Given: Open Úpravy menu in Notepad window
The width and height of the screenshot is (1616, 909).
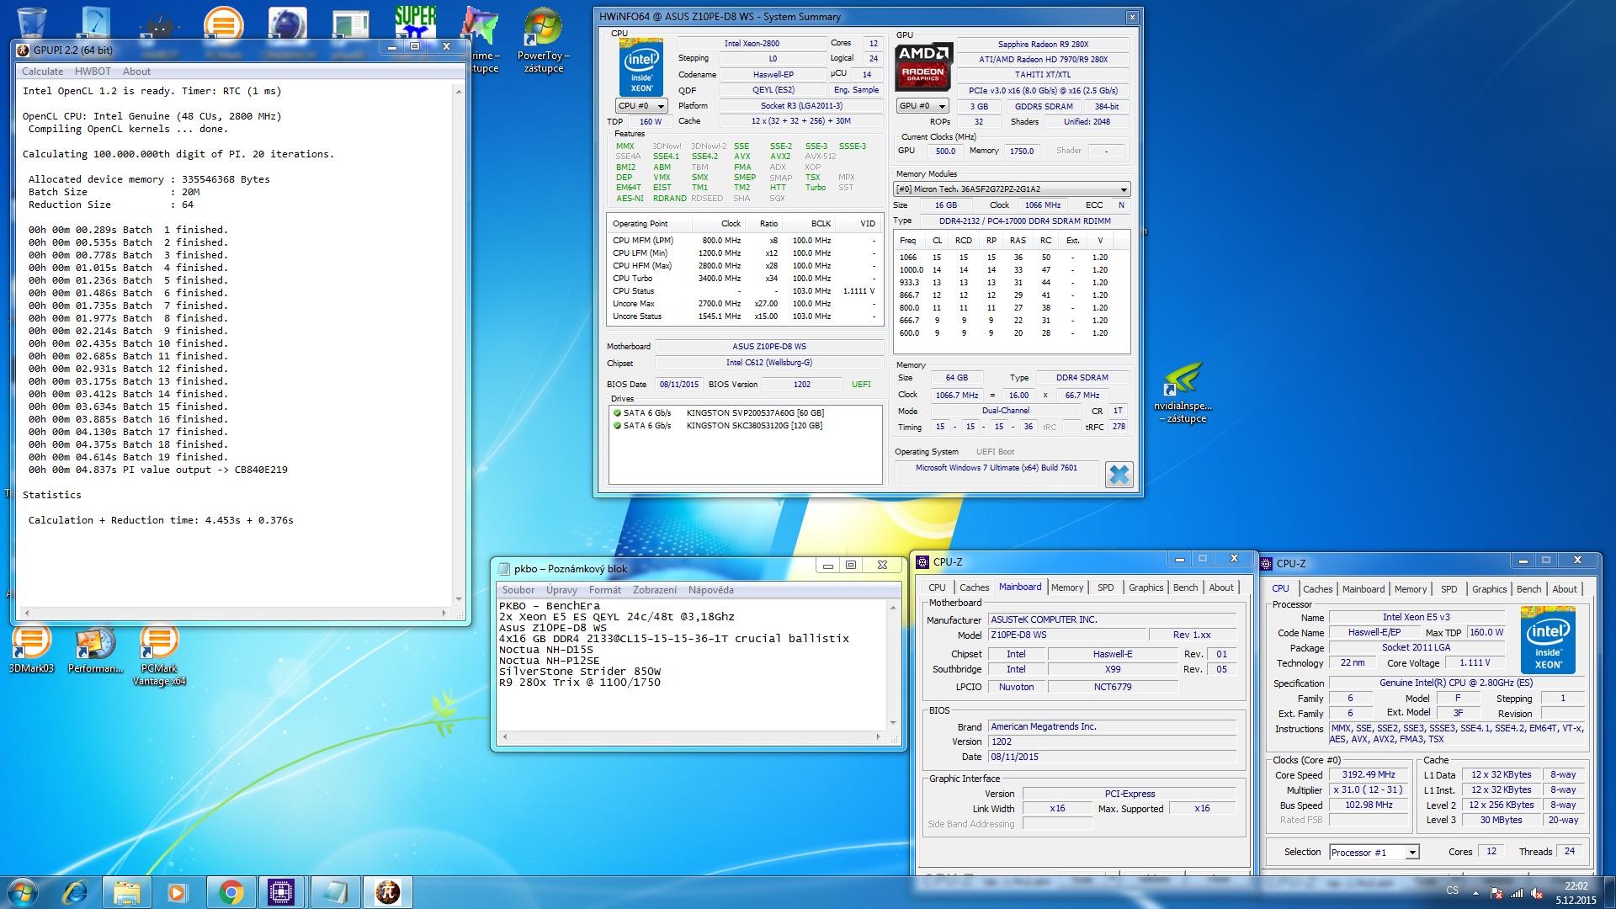Looking at the screenshot, I should pos(561,590).
